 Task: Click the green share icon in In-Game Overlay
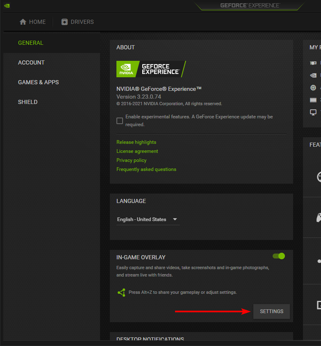(121, 293)
